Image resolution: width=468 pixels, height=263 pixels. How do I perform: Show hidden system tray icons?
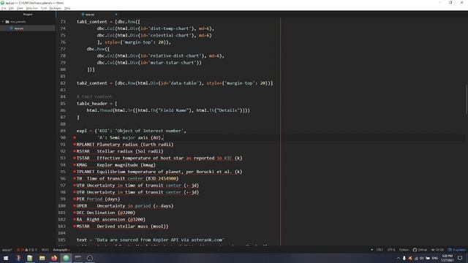(398, 258)
